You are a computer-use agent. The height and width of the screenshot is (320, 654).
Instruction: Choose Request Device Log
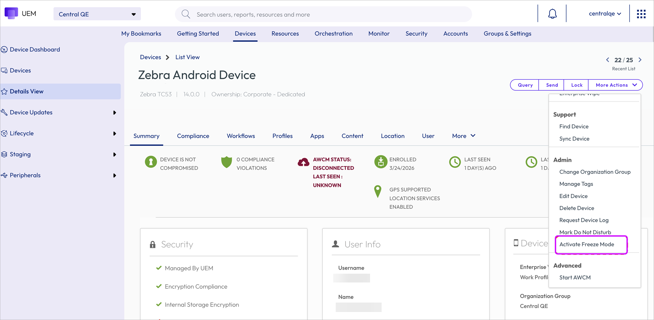point(584,220)
